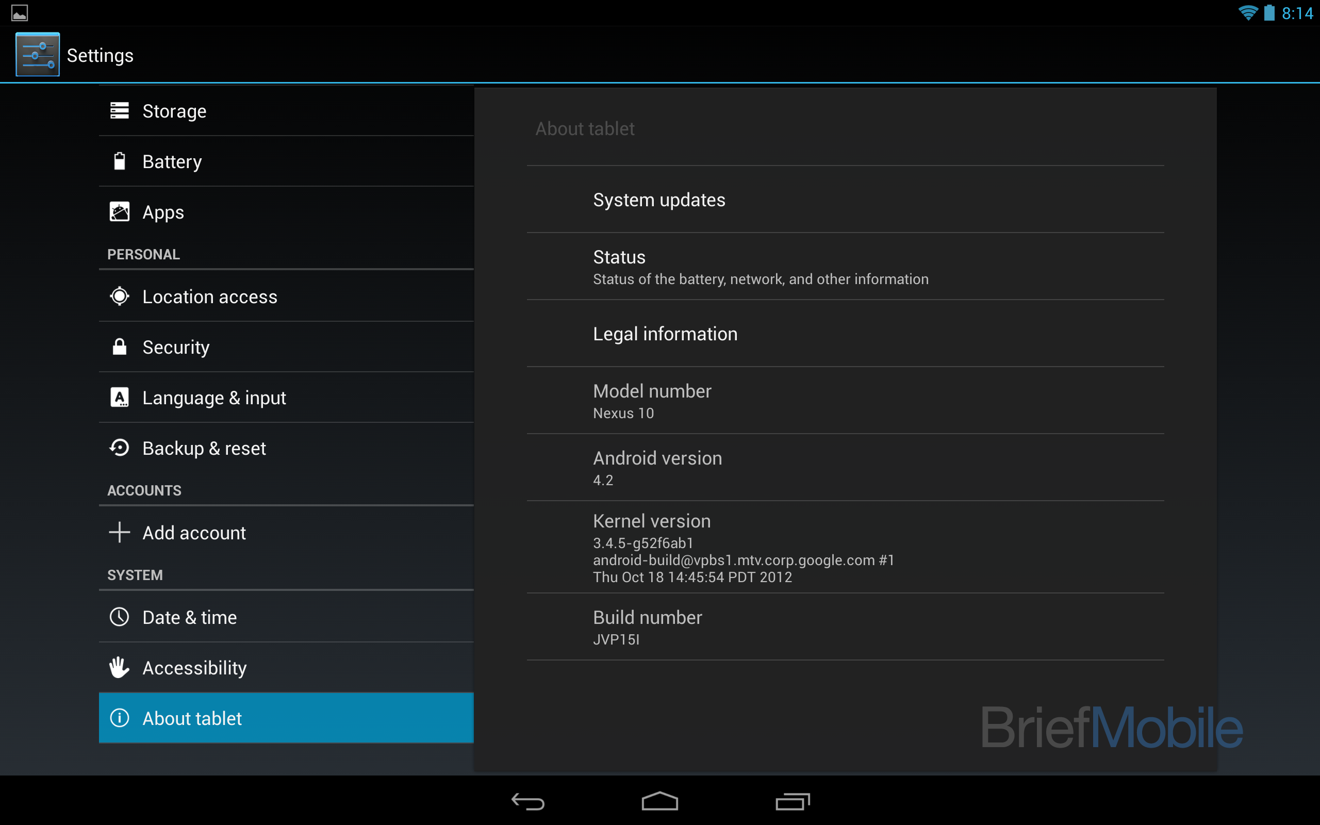Click the Language & input icon
This screenshot has height=825, width=1320.
pos(121,398)
